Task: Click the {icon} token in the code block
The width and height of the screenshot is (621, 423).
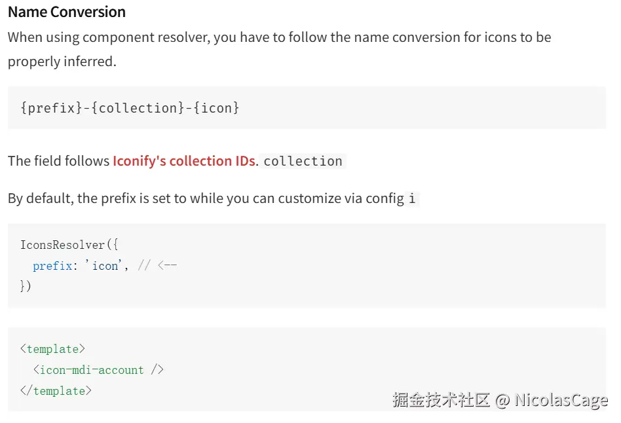Action: (x=216, y=107)
